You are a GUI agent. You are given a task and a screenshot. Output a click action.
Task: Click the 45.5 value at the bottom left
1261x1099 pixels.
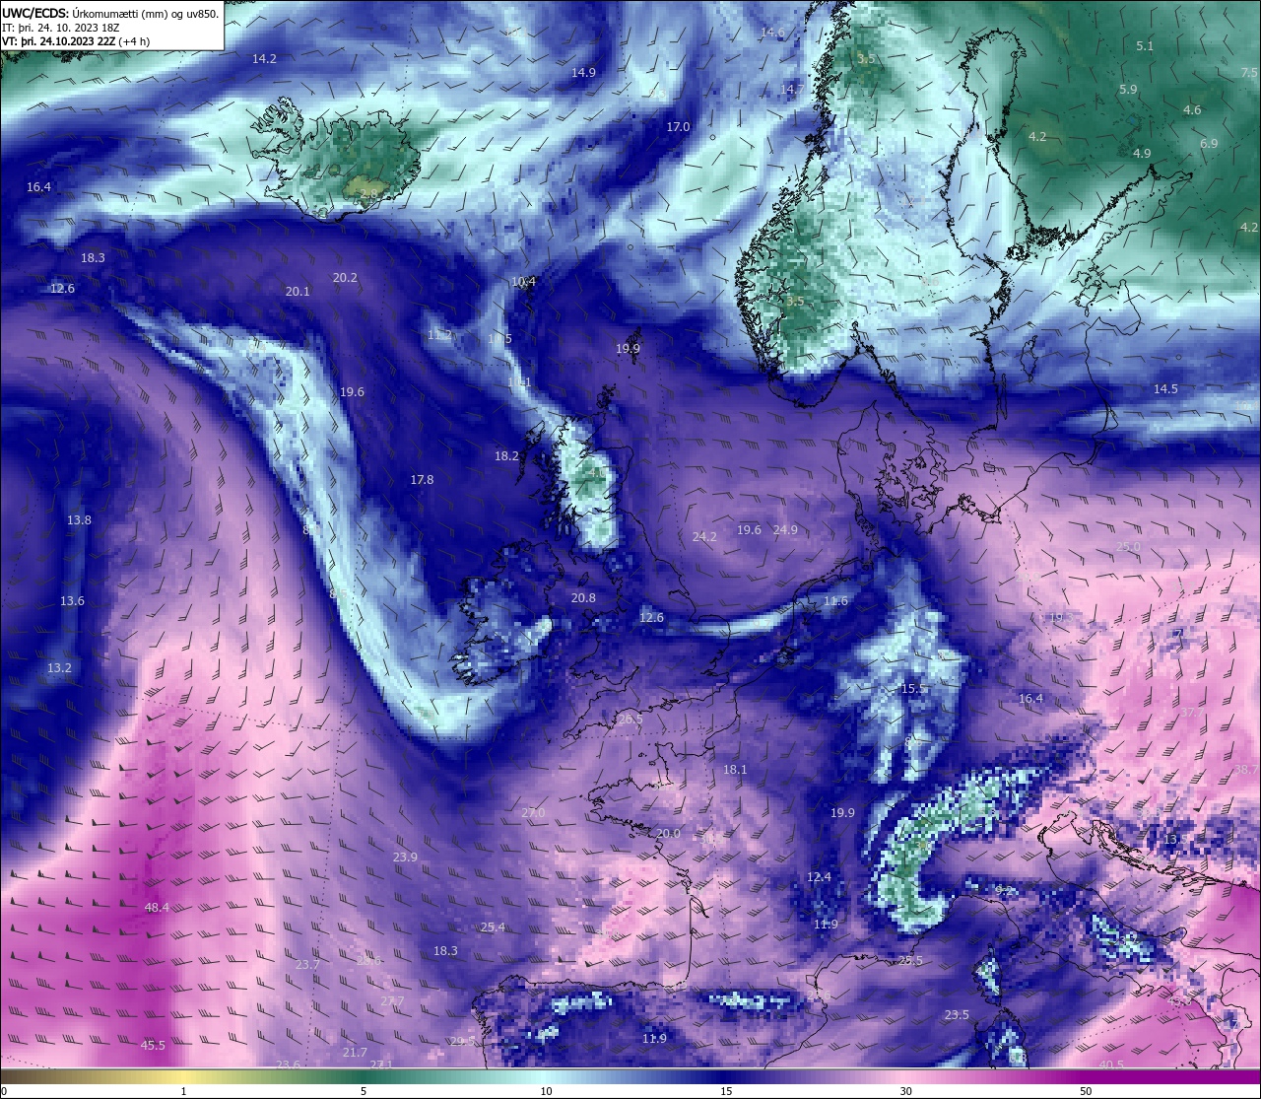(153, 1046)
